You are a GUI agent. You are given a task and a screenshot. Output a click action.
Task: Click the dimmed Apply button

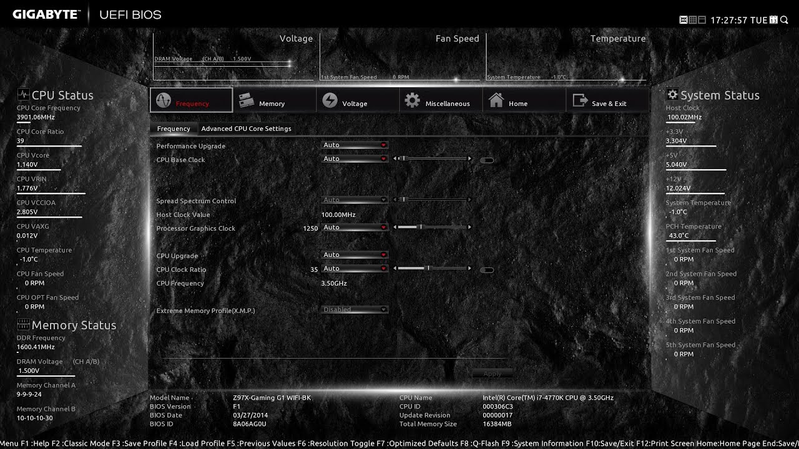point(493,374)
